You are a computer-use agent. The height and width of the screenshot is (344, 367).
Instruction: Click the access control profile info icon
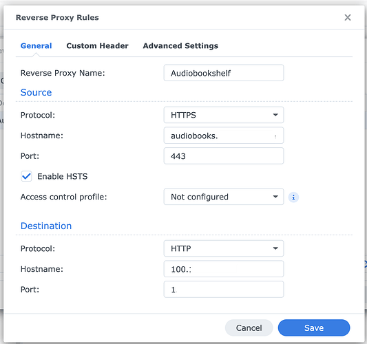[x=293, y=197]
